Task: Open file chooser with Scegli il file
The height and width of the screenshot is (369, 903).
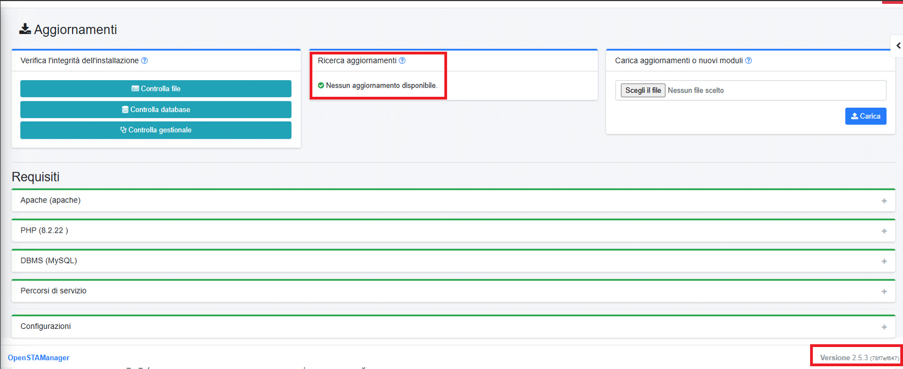Action: pos(643,90)
